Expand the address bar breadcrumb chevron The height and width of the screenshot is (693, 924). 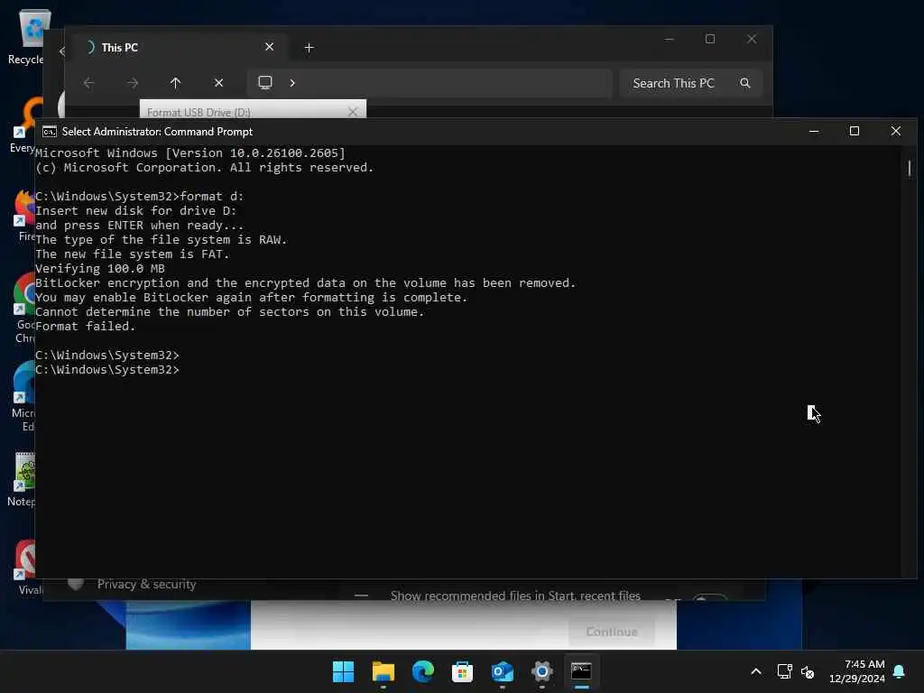click(292, 82)
